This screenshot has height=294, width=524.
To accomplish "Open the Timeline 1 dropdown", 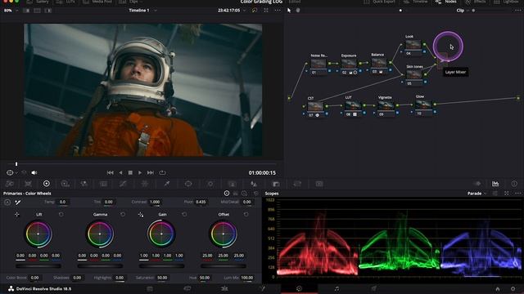I will [142, 11].
